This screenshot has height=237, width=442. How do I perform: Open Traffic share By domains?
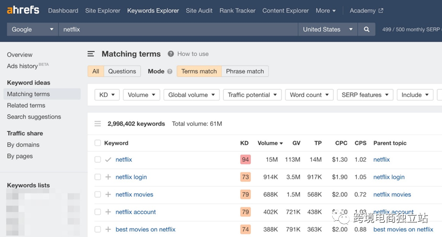(23, 145)
